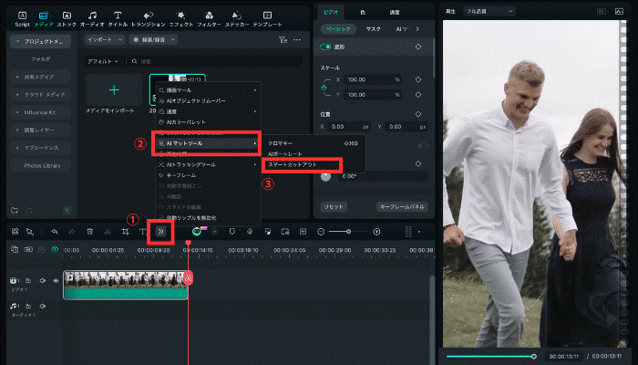Open the トランジション (Transitions) library icon
This screenshot has height=365, width=638.
click(148, 16)
